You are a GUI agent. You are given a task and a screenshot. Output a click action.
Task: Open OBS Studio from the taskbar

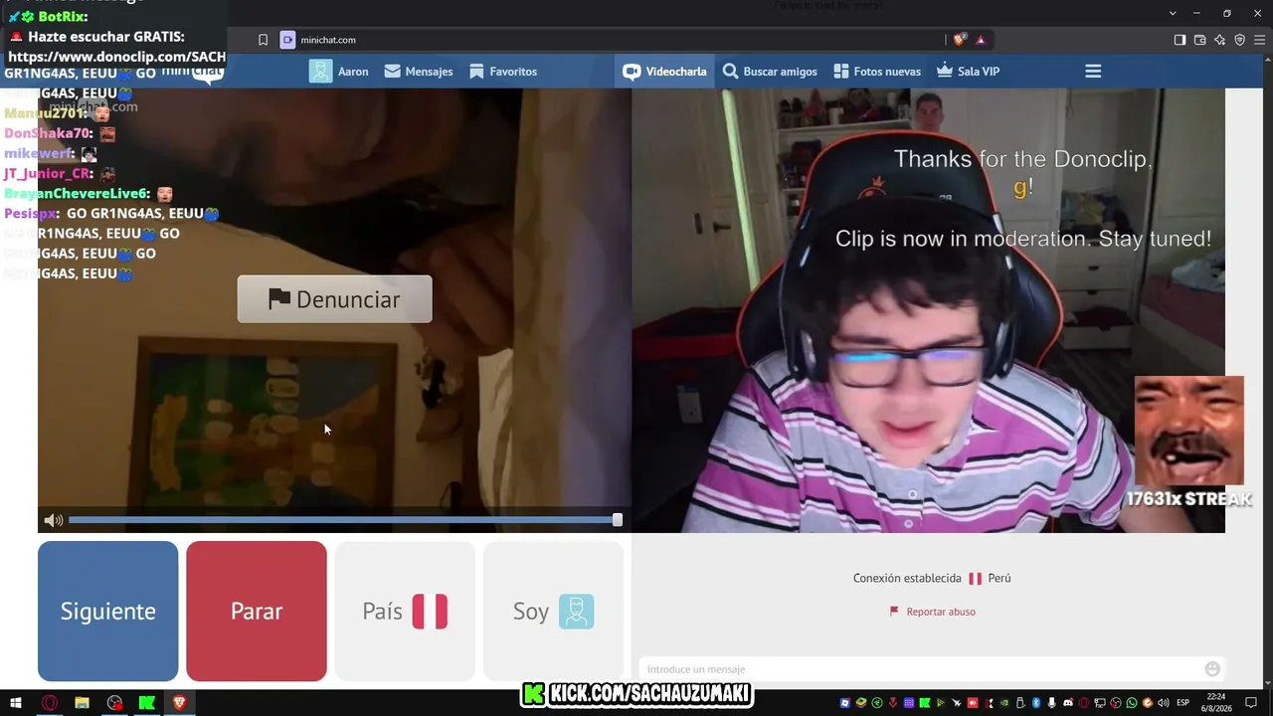click(x=114, y=703)
